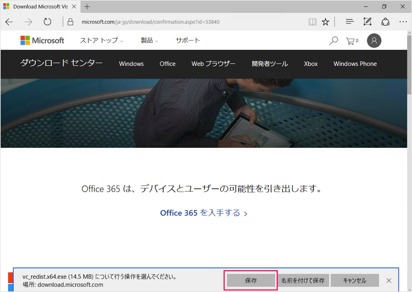Select Windows Phone menu item
Image resolution: width=412 pixels, height=292 pixels.
coord(355,64)
